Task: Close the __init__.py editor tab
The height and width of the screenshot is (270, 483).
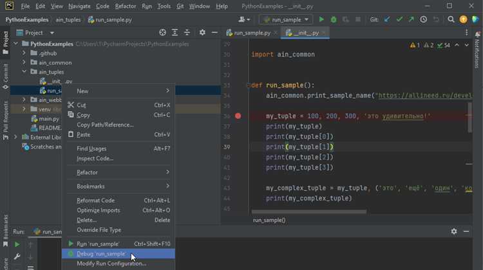Action: (x=324, y=33)
